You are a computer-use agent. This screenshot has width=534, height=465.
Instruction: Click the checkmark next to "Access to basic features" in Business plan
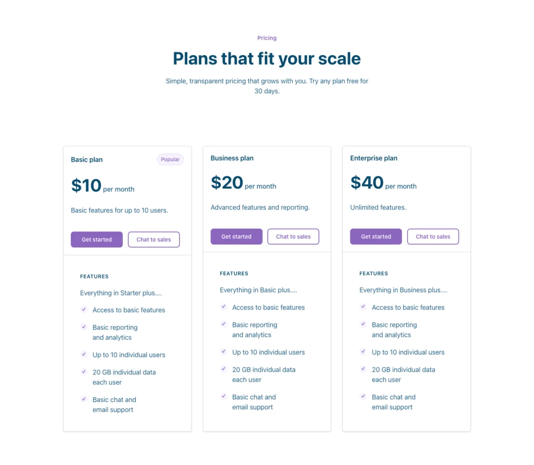coord(224,307)
